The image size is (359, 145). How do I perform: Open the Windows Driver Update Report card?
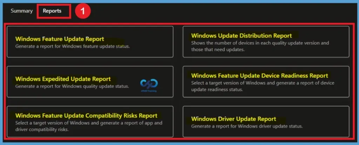(x=266, y=122)
